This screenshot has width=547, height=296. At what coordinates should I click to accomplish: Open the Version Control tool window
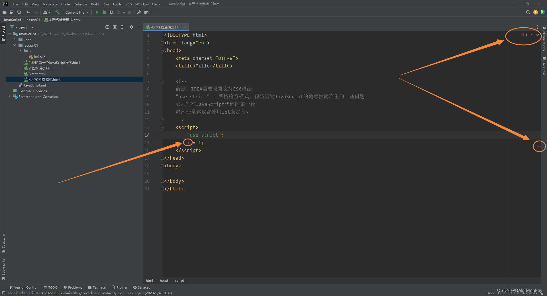(x=24, y=287)
